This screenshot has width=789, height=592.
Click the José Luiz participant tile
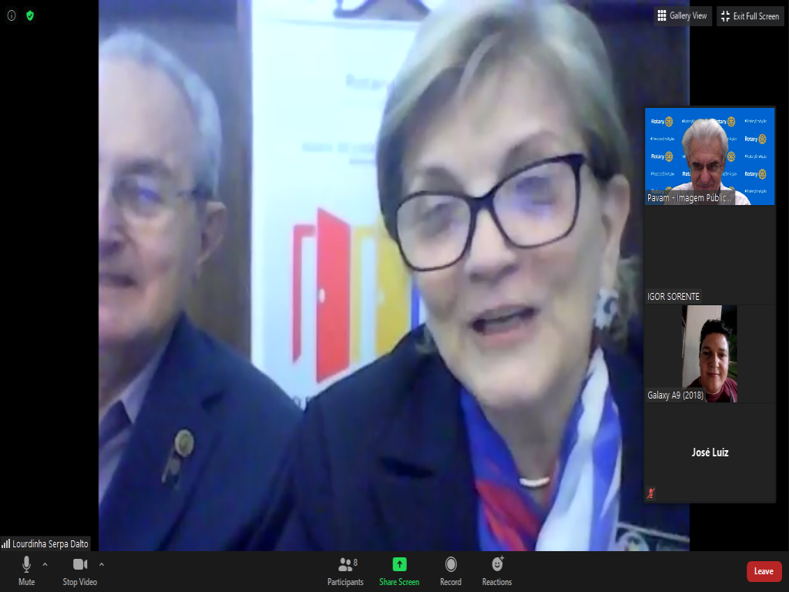click(x=710, y=452)
